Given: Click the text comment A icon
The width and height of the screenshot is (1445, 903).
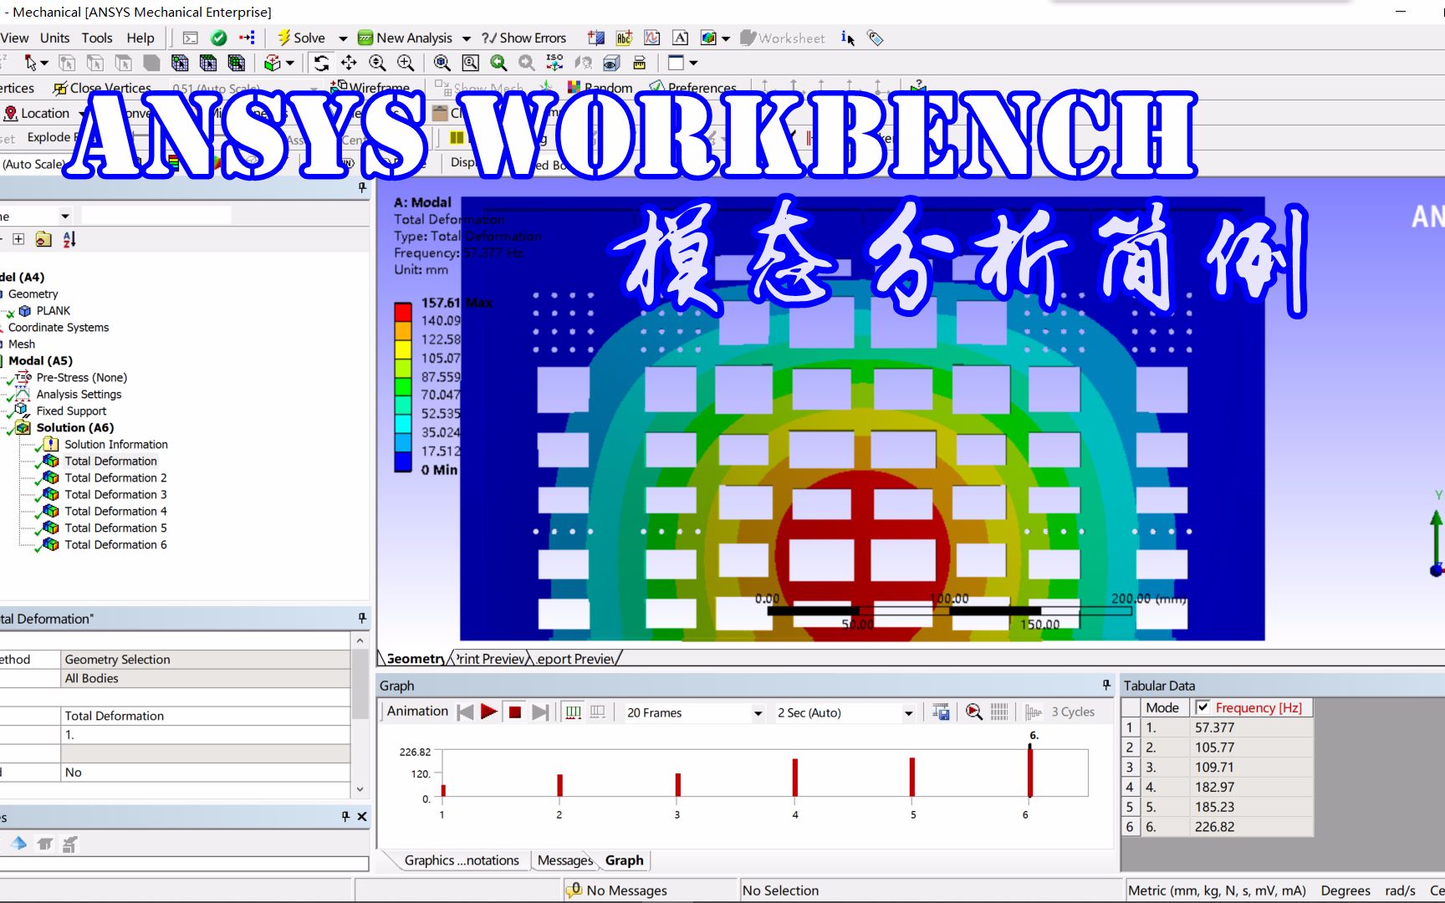Looking at the screenshot, I should coord(681,38).
